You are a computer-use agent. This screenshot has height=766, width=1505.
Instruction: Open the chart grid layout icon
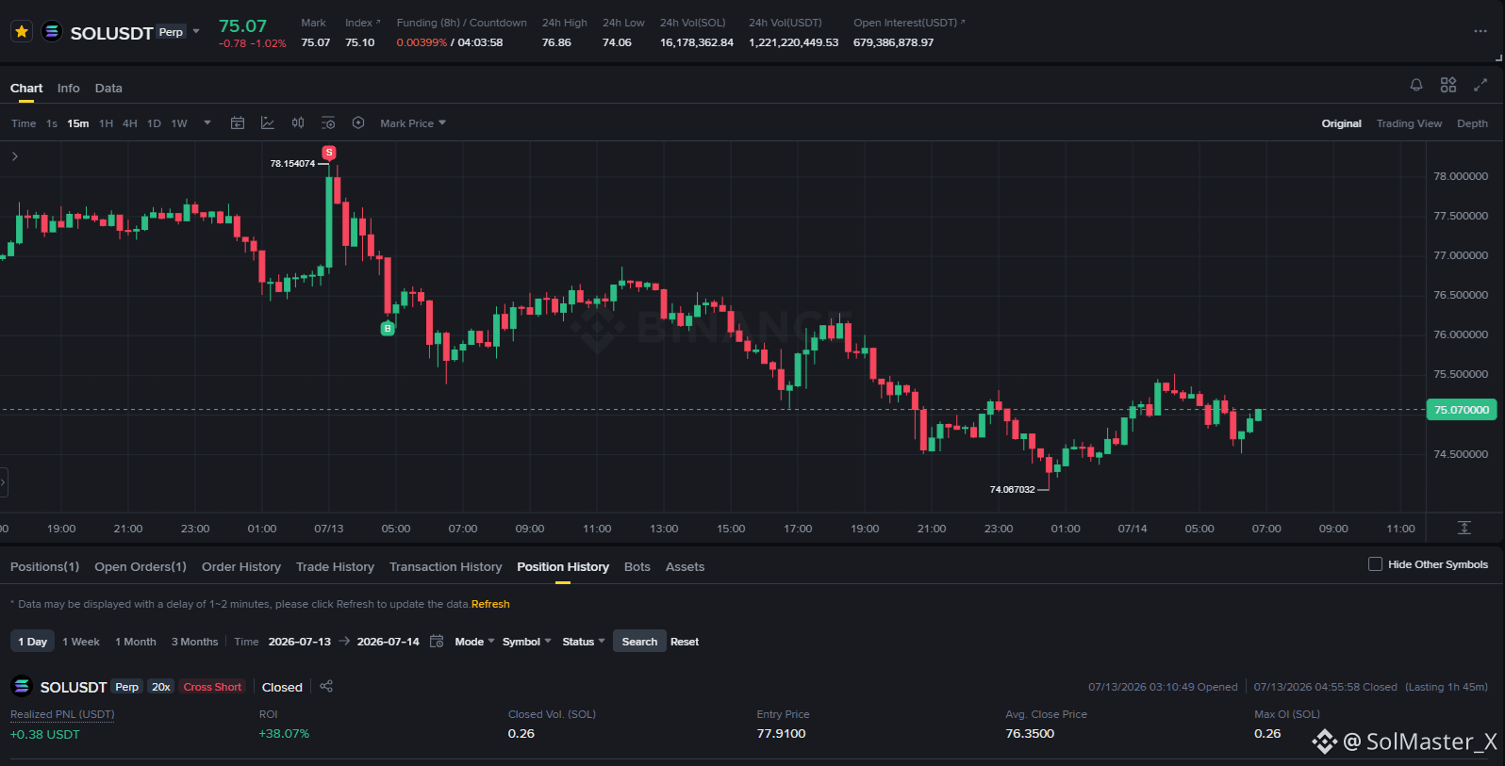click(1448, 85)
